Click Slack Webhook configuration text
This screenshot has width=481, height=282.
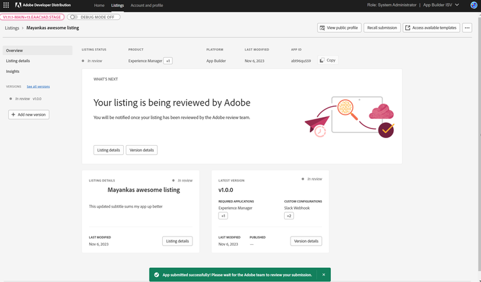(297, 208)
